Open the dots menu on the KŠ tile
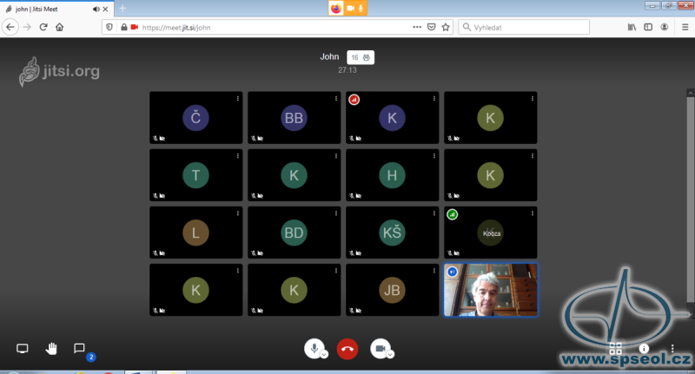The width and height of the screenshot is (695, 374). point(434,213)
